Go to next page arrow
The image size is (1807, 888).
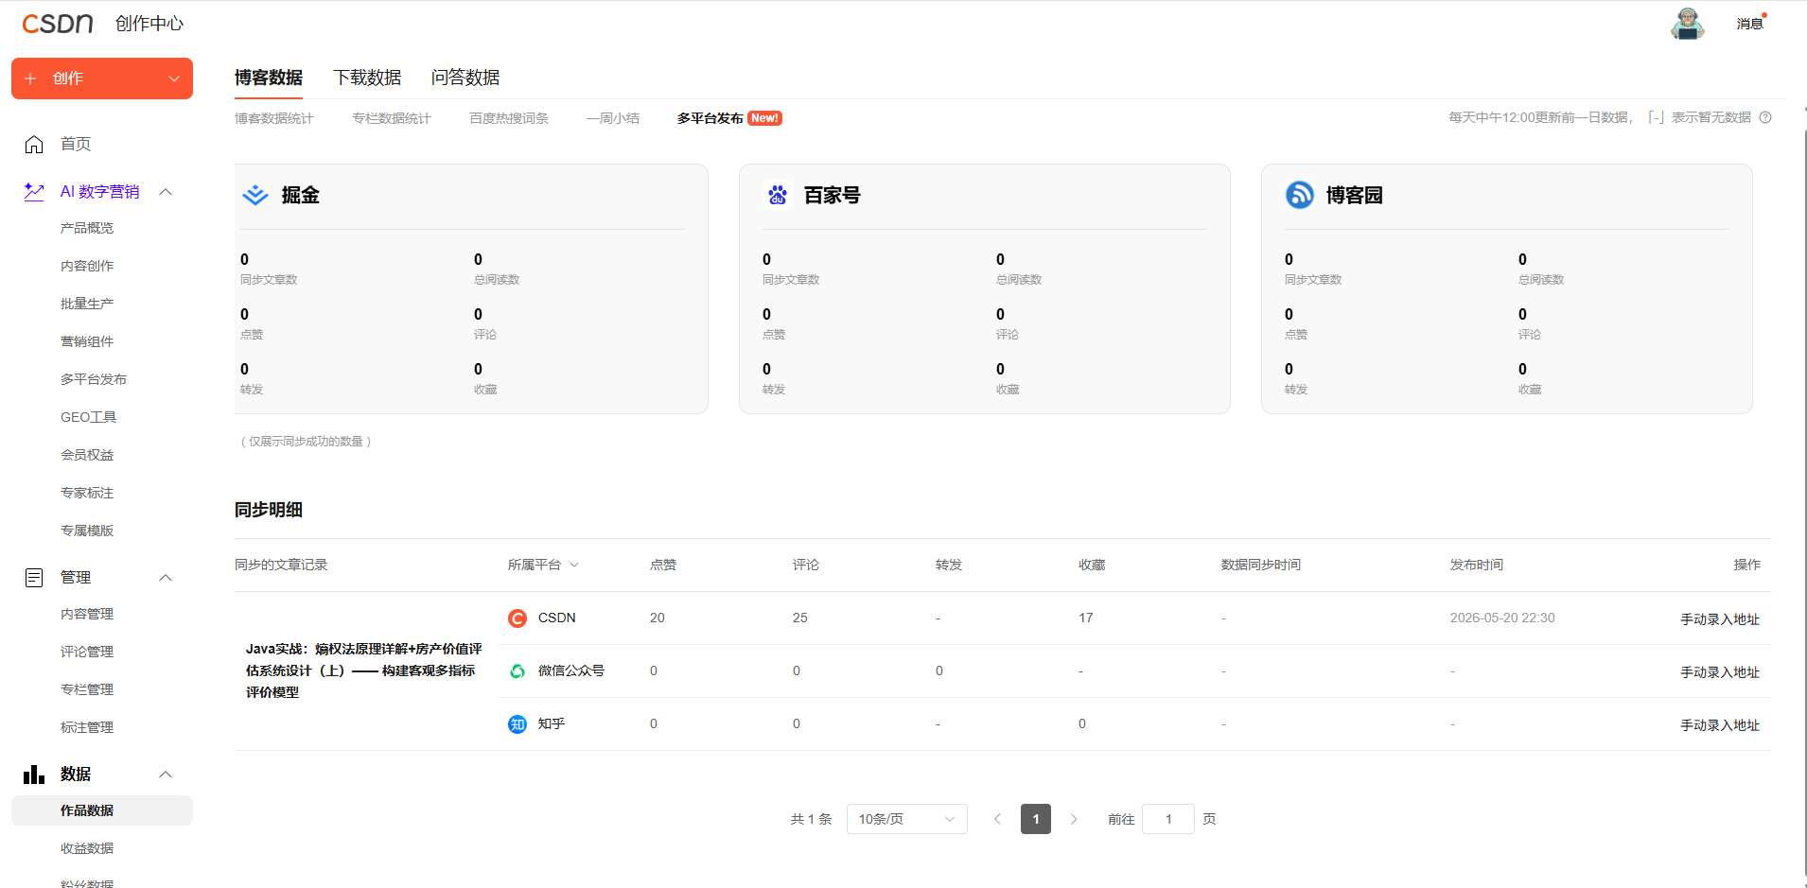coord(1074,819)
